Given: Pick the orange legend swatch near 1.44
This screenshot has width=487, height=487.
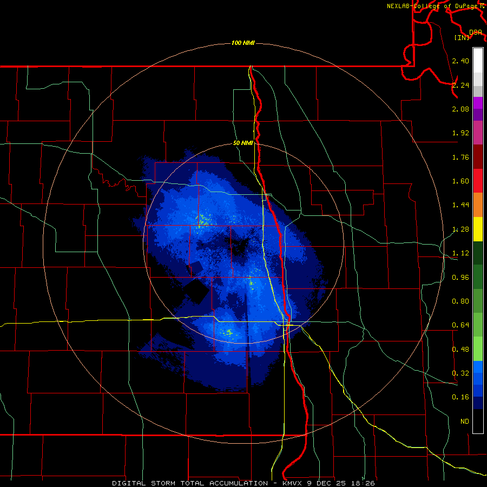Looking at the screenshot, I should tap(478, 205).
